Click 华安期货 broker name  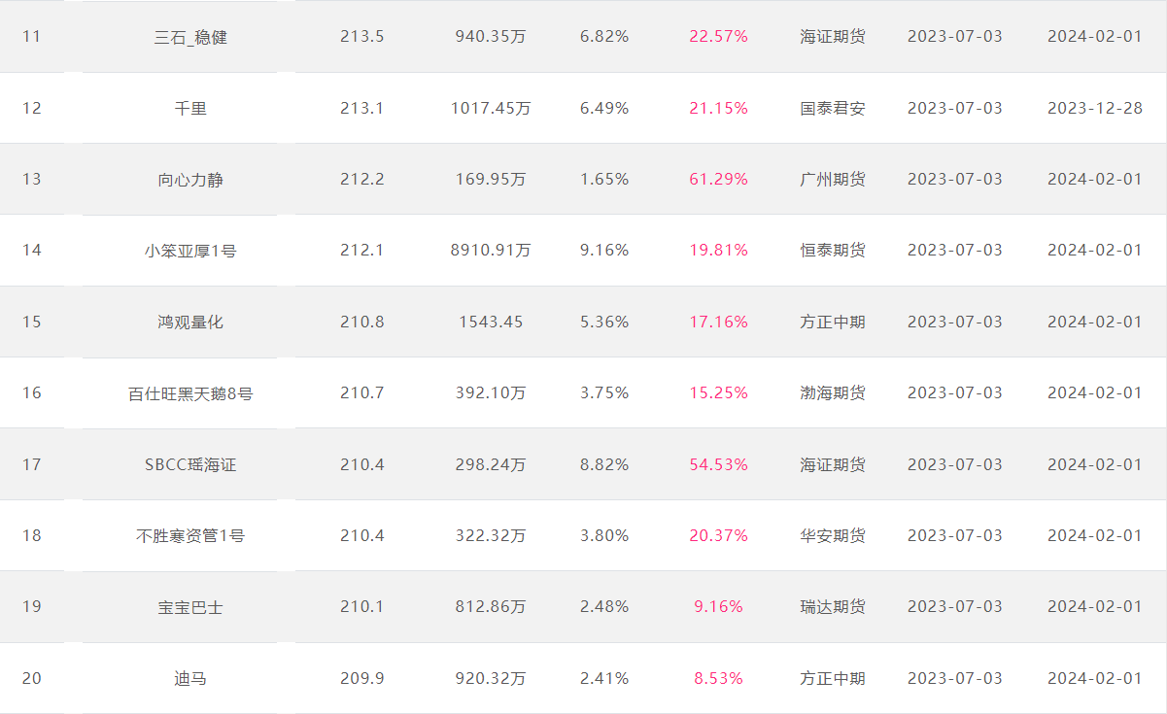833,535
